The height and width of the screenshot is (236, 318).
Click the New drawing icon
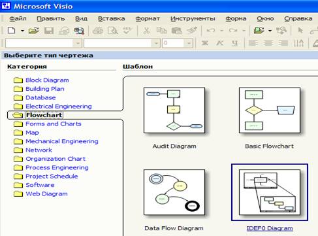[x=11, y=31]
